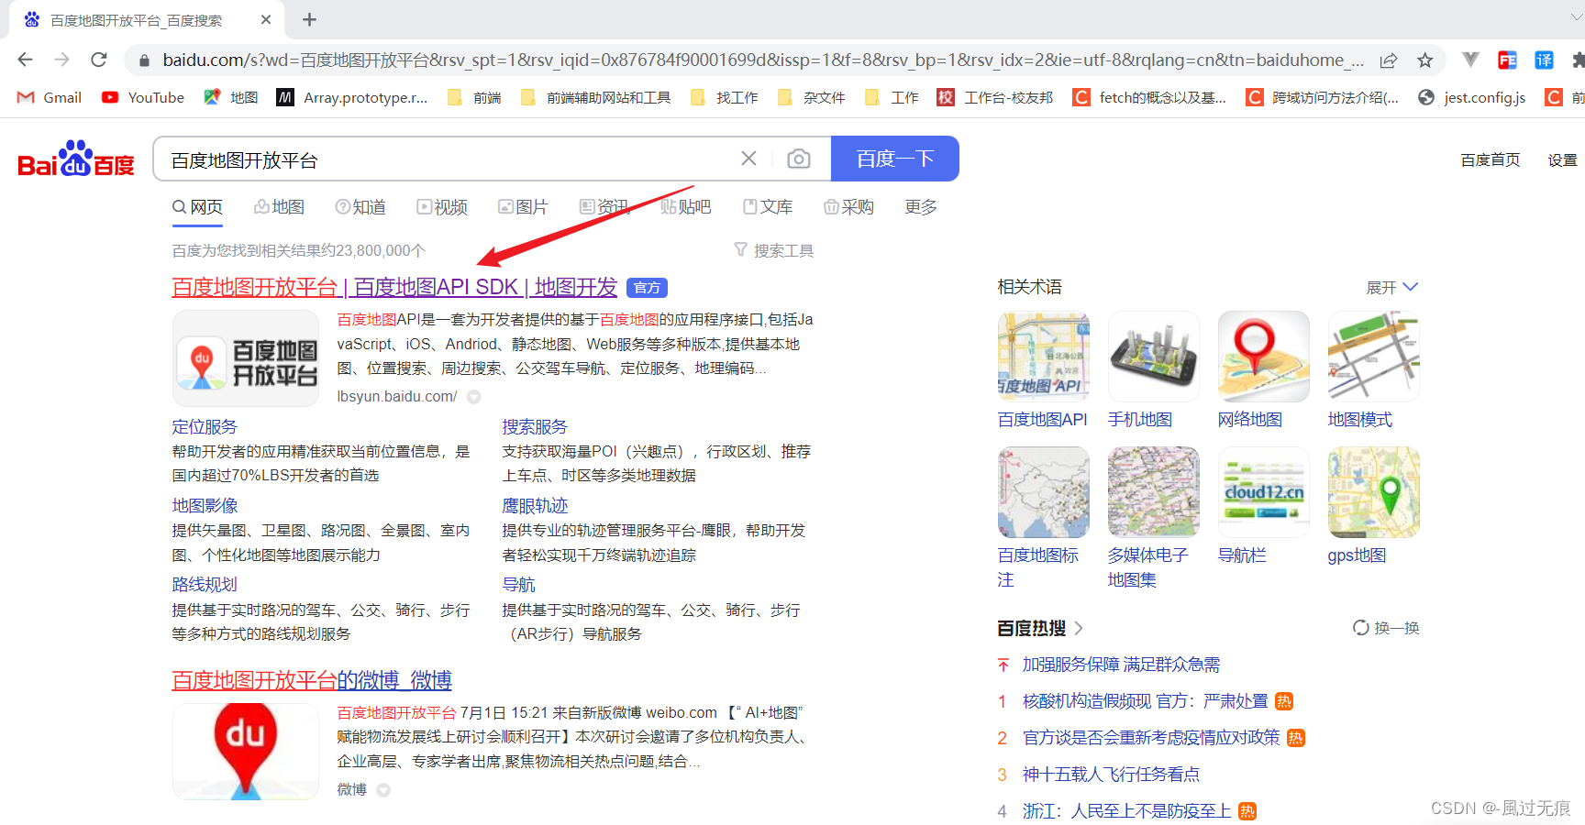Image resolution: width=1585 pixels, height=825 pixels.
Task: Go to 百度首页 link
Action: pyautogui.click(x=1490, y=159)
